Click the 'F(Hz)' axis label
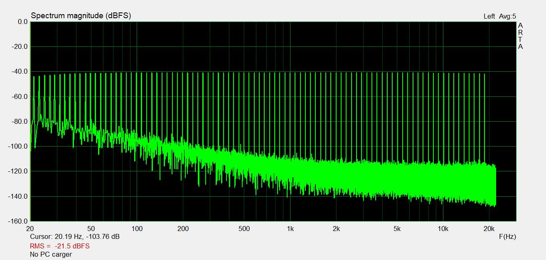546x260 pixels. click(x=507, y=237)
